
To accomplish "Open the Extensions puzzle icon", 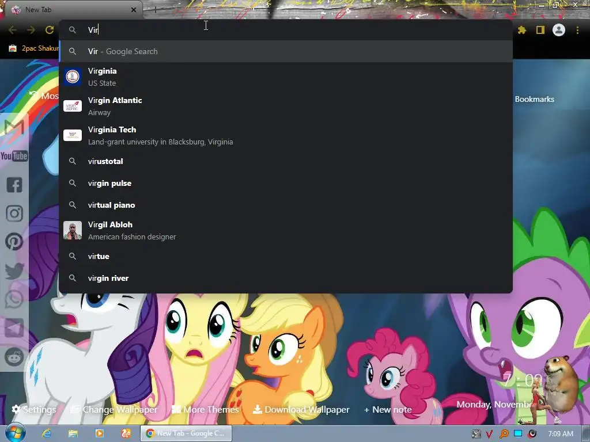I will coord(521,30).
